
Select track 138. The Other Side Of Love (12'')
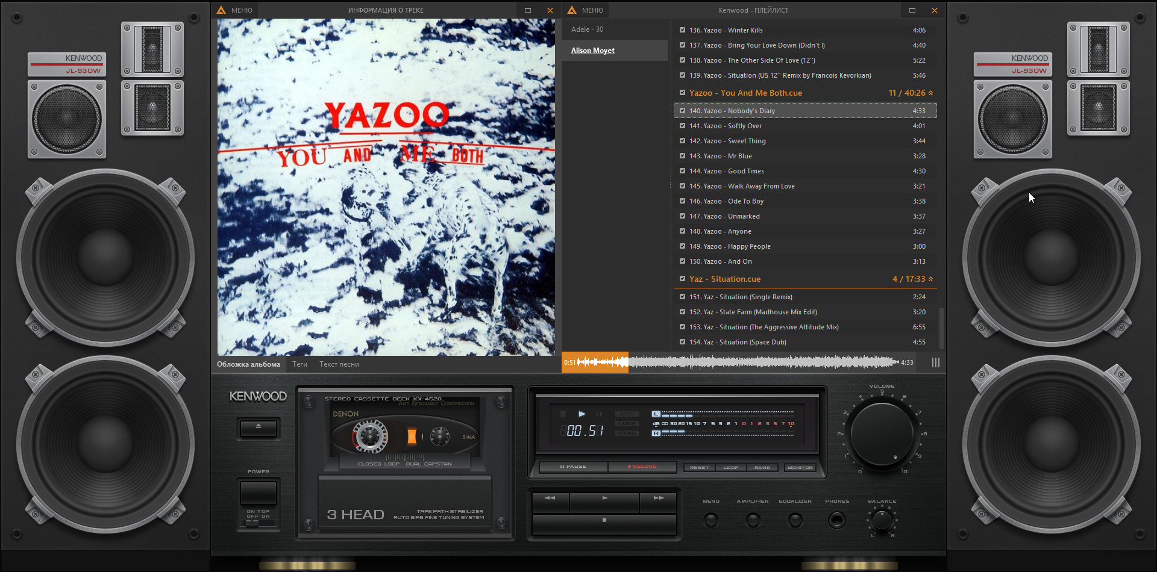click(x=805, y=60)
